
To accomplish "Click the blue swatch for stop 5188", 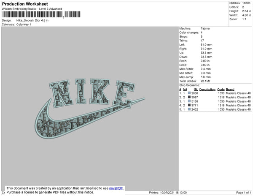I will tap(189, 101).
